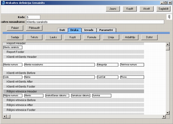Click the vertical scrollbar thumb
The height and width of the screenshot is (124, 173).
click(168, 48)
